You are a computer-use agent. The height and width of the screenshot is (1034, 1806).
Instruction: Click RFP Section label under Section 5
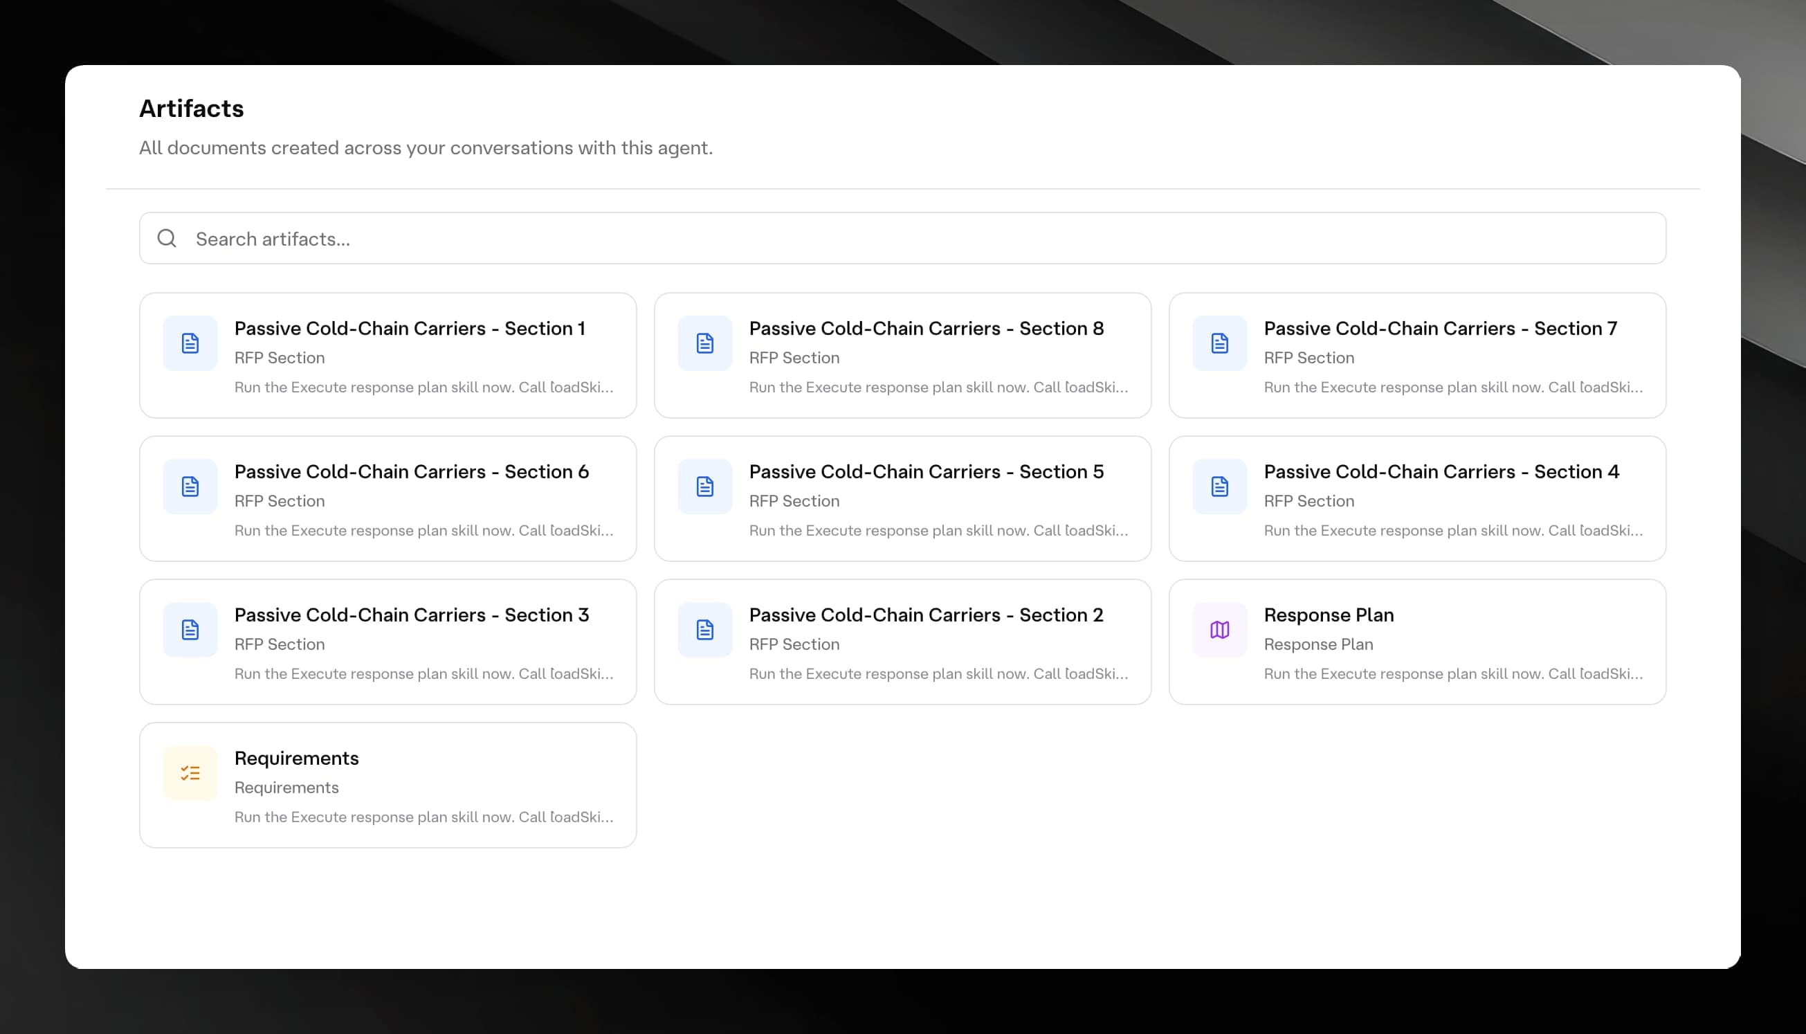coord(794,501)
